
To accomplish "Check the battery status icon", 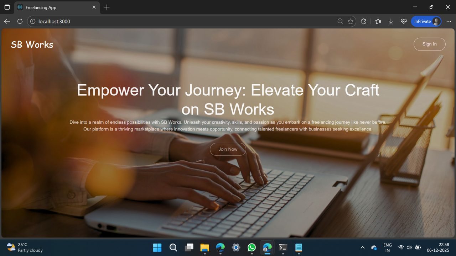I will [x=418, y=247].
